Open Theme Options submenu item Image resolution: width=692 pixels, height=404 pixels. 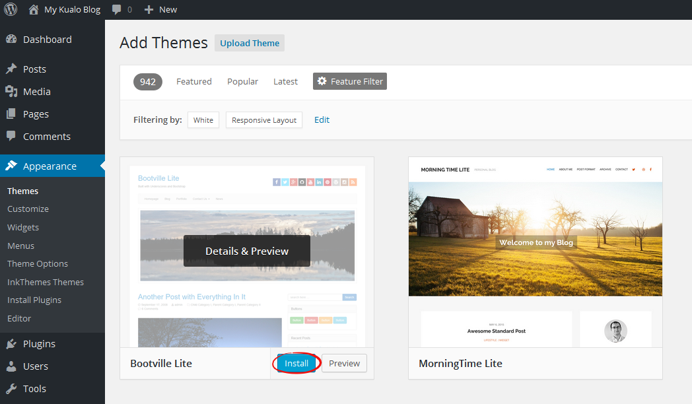point(38,264)
